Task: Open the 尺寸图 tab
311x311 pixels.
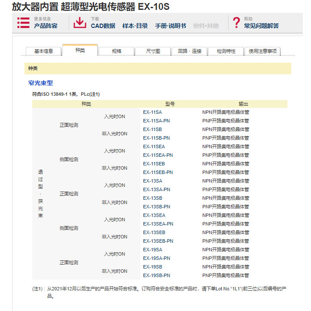Action: [x=153, y=51]
